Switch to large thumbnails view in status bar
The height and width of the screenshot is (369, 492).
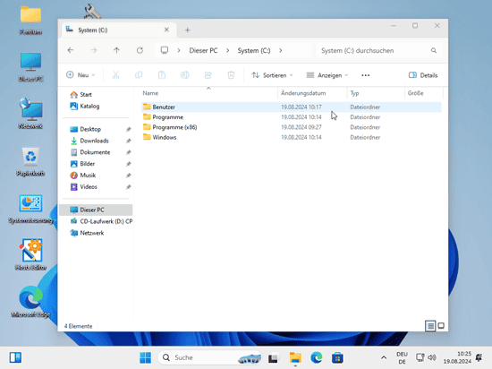(441, 326)
